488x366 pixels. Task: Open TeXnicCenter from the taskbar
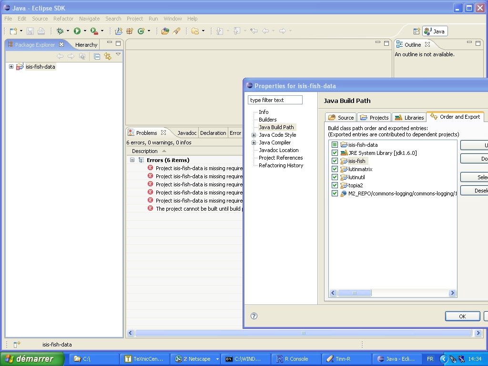[x=145, y=359]
